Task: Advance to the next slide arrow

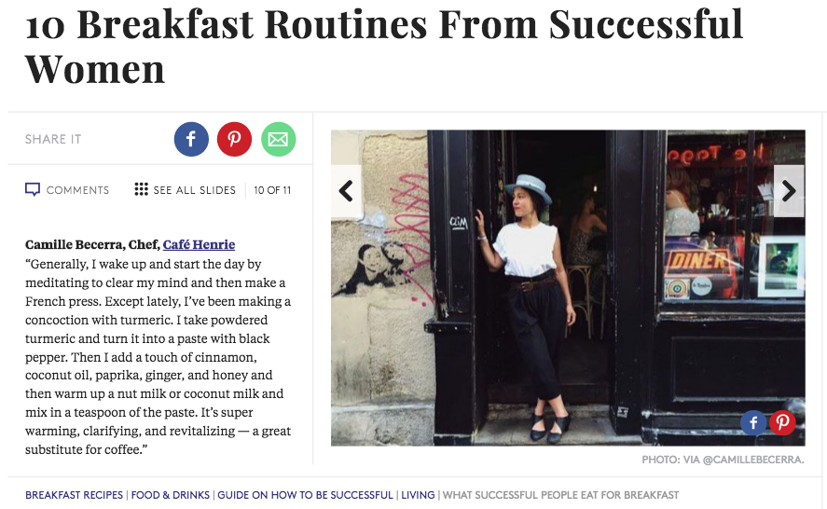Action: [789, 191]
